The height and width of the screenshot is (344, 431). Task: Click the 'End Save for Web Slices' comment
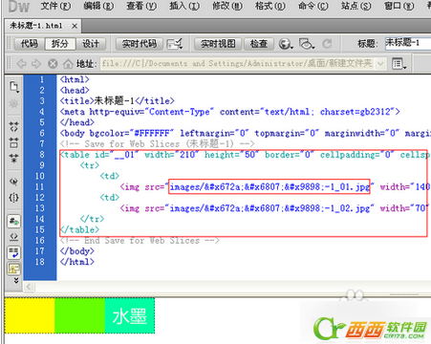coord(140,241)
